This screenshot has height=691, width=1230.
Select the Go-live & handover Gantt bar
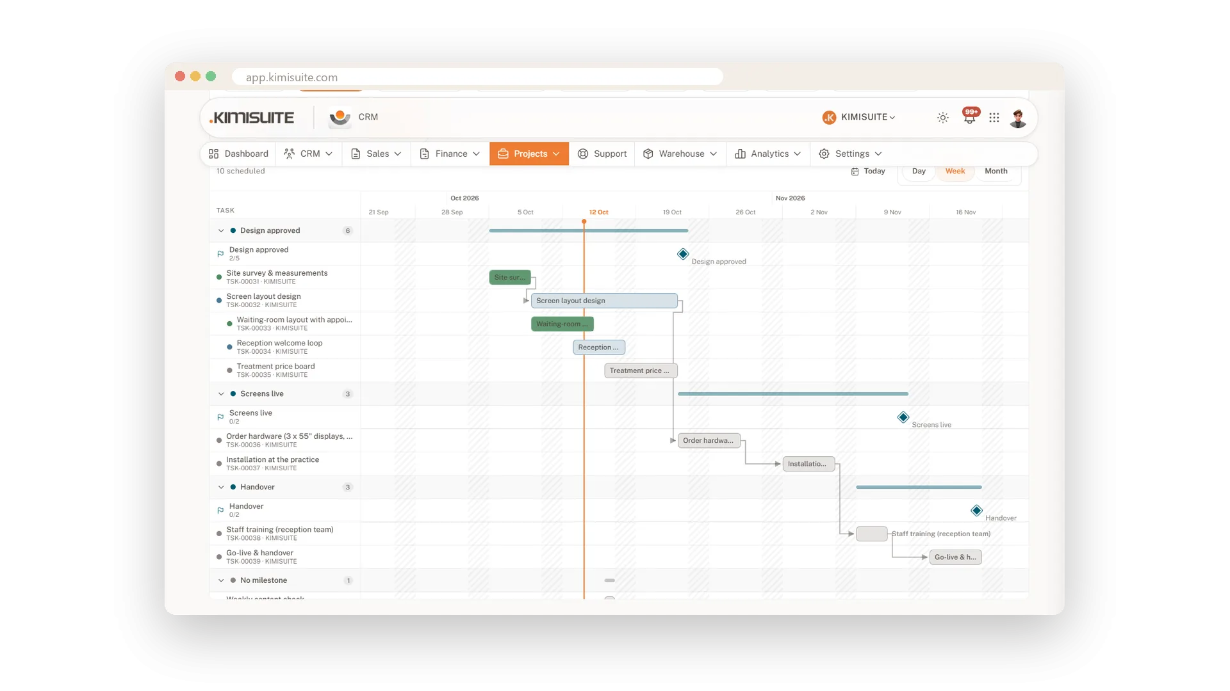[955, 557]
